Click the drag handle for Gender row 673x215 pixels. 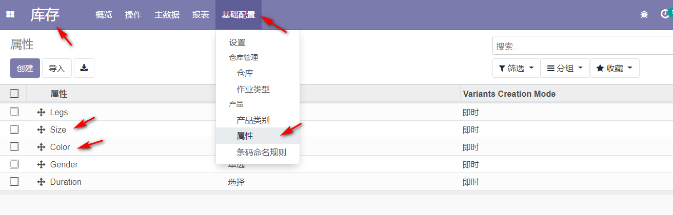point(42,165)
